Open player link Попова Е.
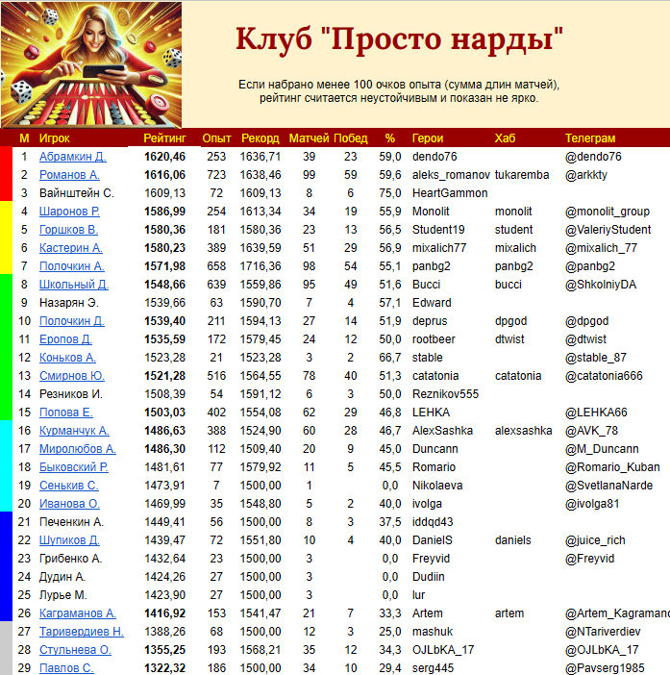The width and height of the screenshot is (670, 675). coord(65,412)
